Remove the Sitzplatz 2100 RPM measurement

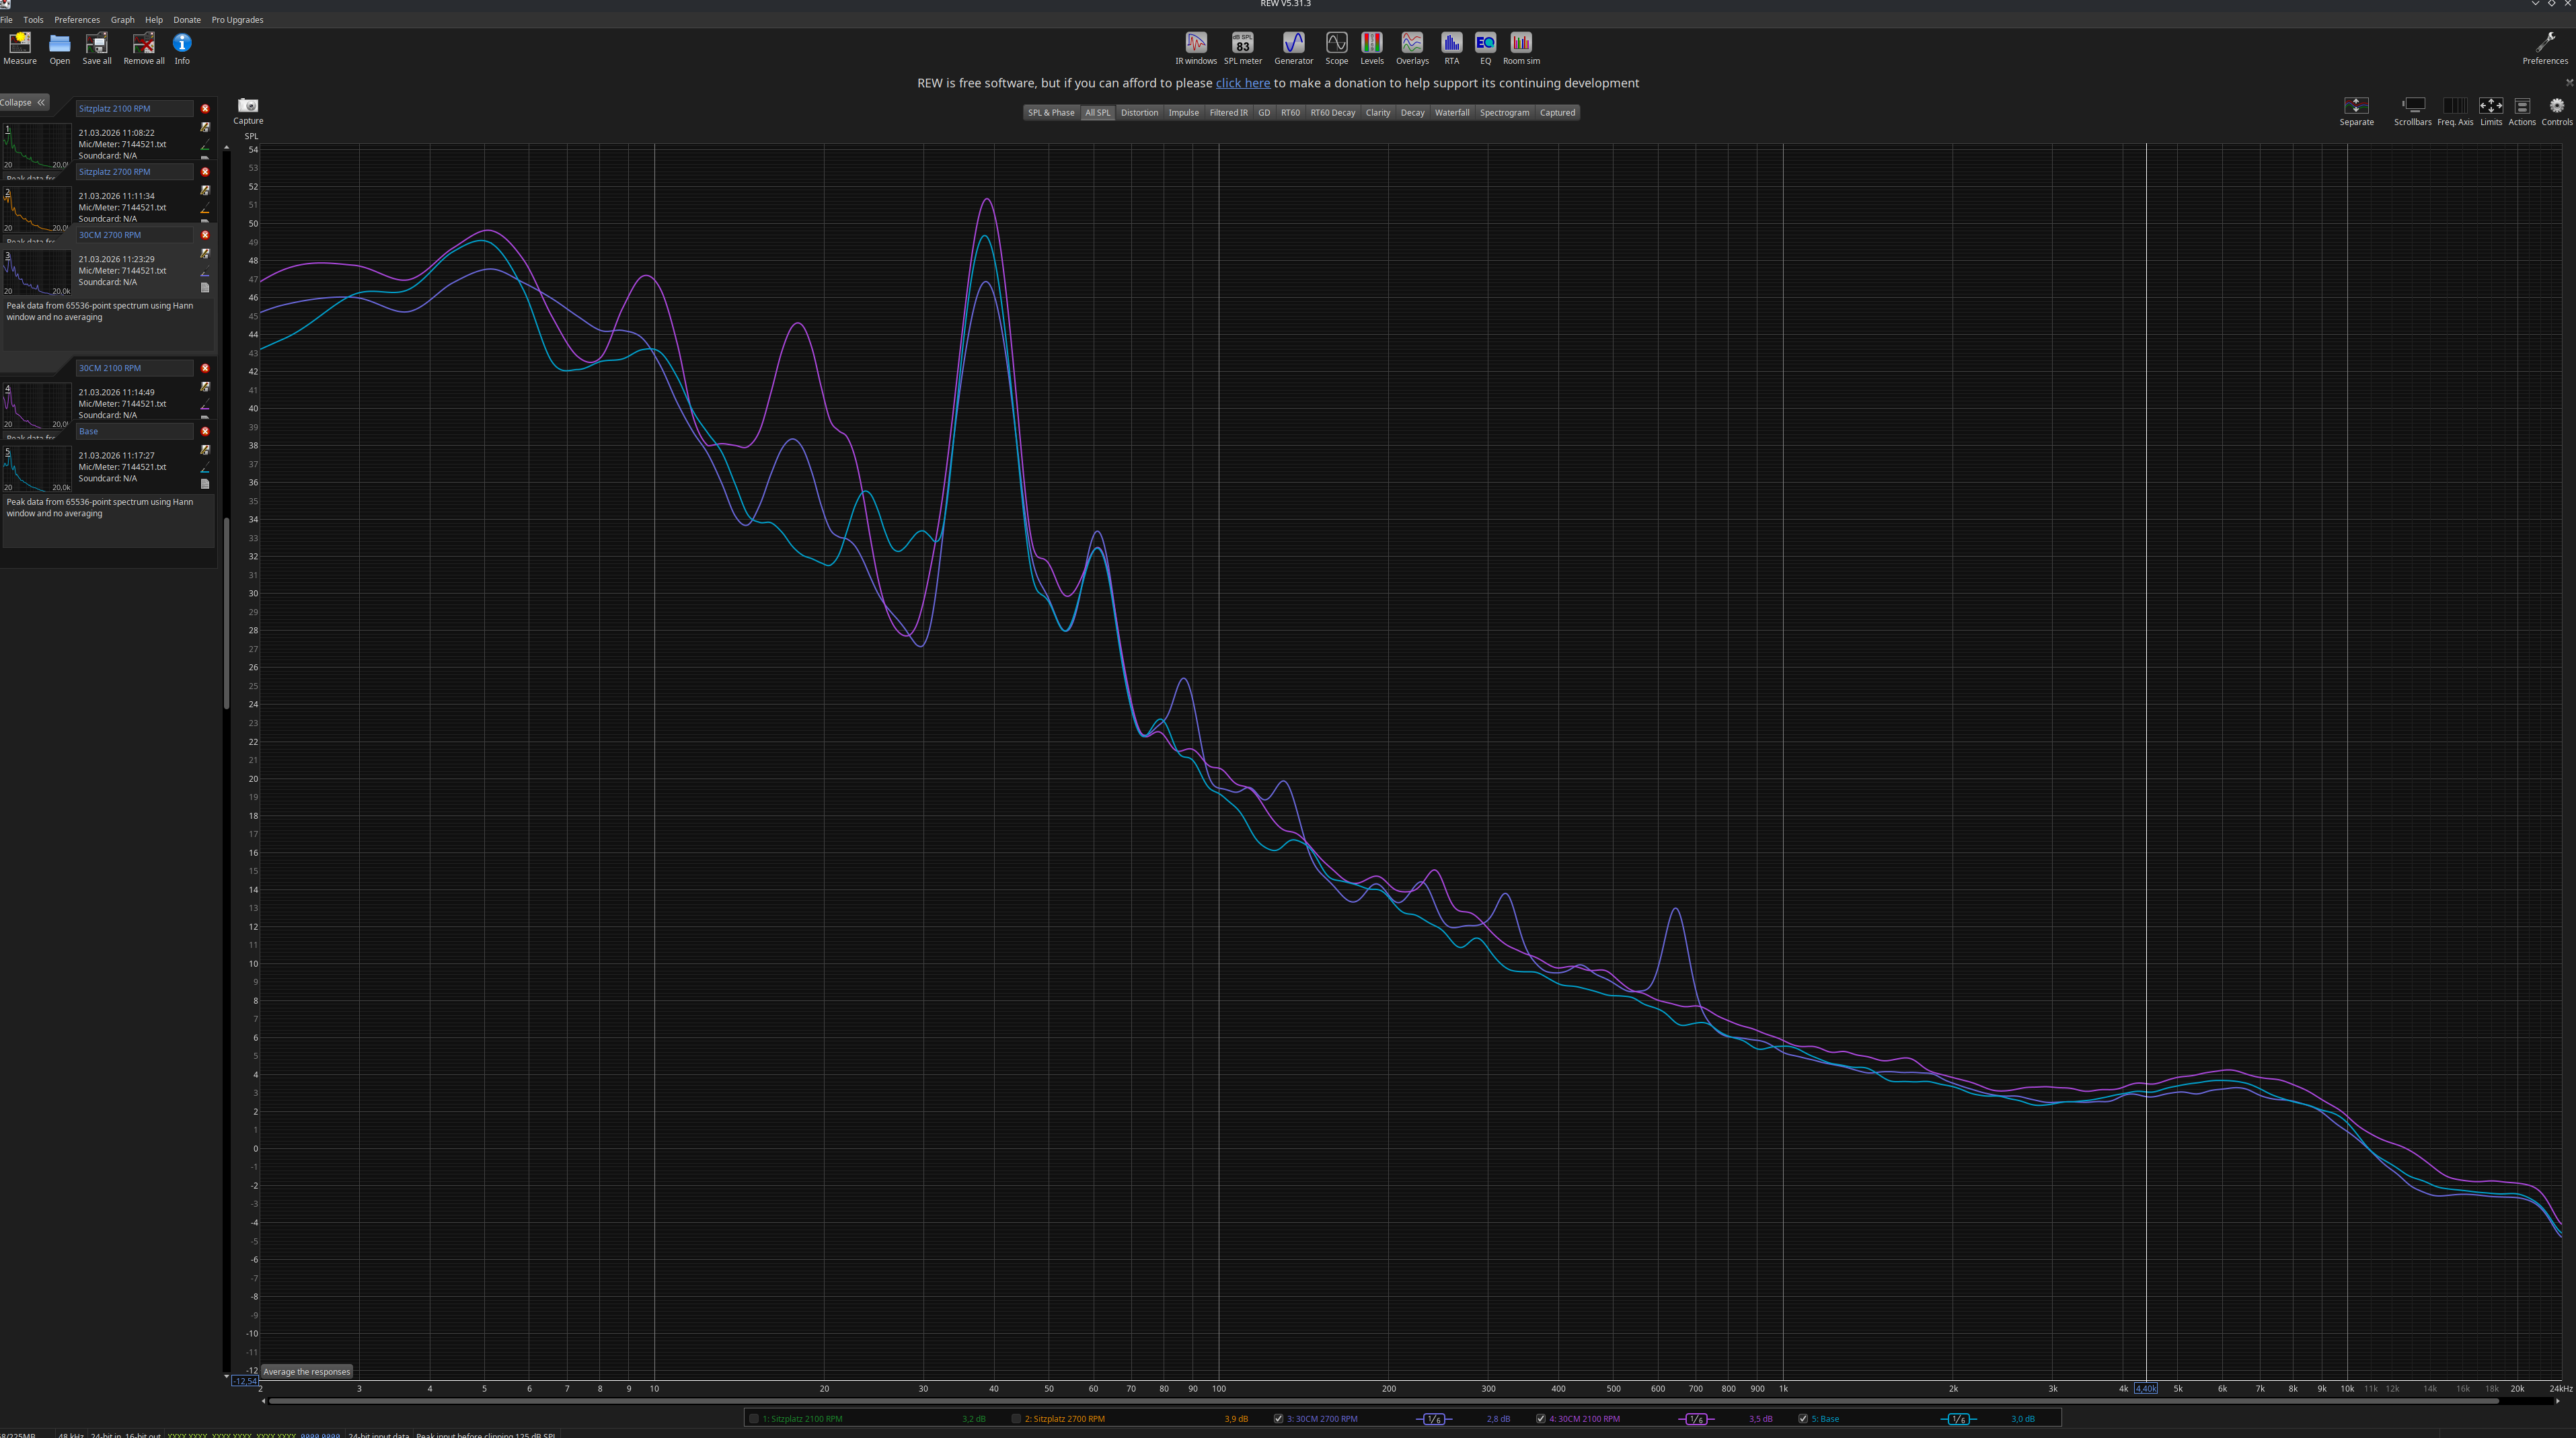point(205,108)
